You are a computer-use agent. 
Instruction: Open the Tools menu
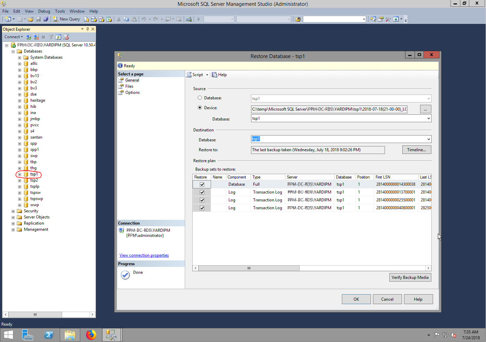tap(60, 11)
